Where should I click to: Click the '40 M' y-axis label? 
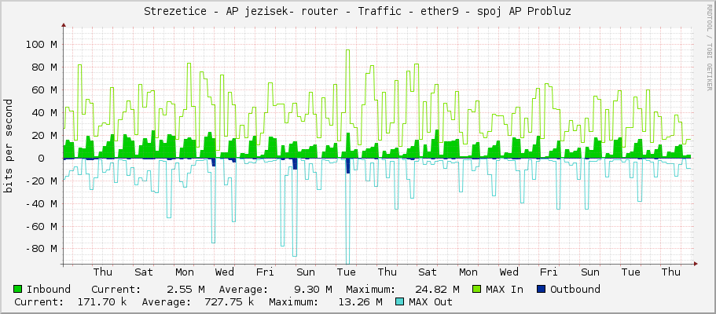44,113
